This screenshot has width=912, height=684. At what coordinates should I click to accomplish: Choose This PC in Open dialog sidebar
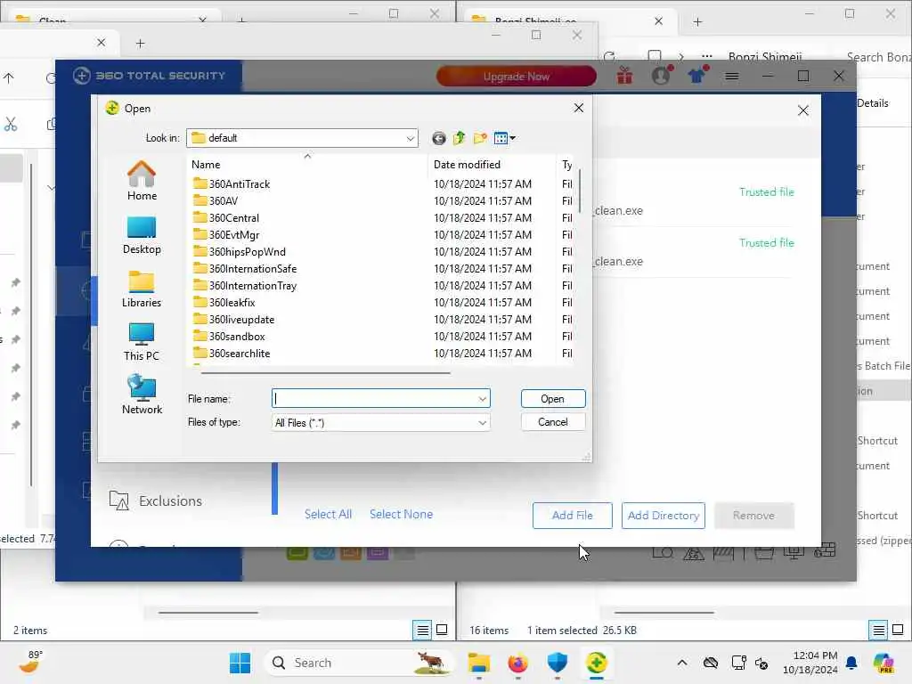[142, 342]
